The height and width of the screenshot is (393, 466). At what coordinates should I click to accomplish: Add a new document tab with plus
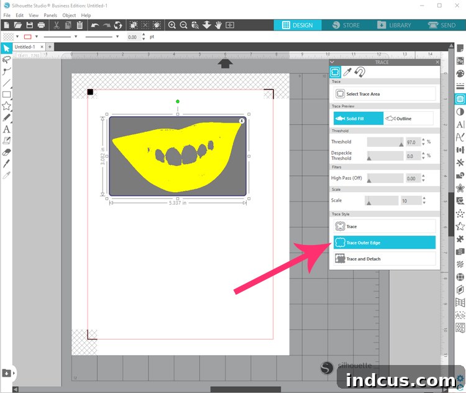[x=50, y=47]
